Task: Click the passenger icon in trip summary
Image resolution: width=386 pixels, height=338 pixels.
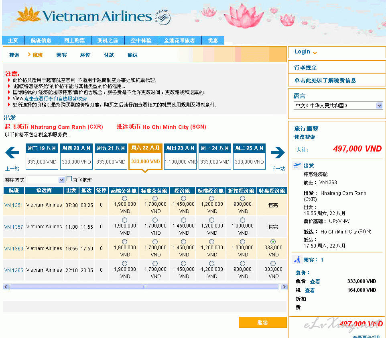Action: [297, 260]
